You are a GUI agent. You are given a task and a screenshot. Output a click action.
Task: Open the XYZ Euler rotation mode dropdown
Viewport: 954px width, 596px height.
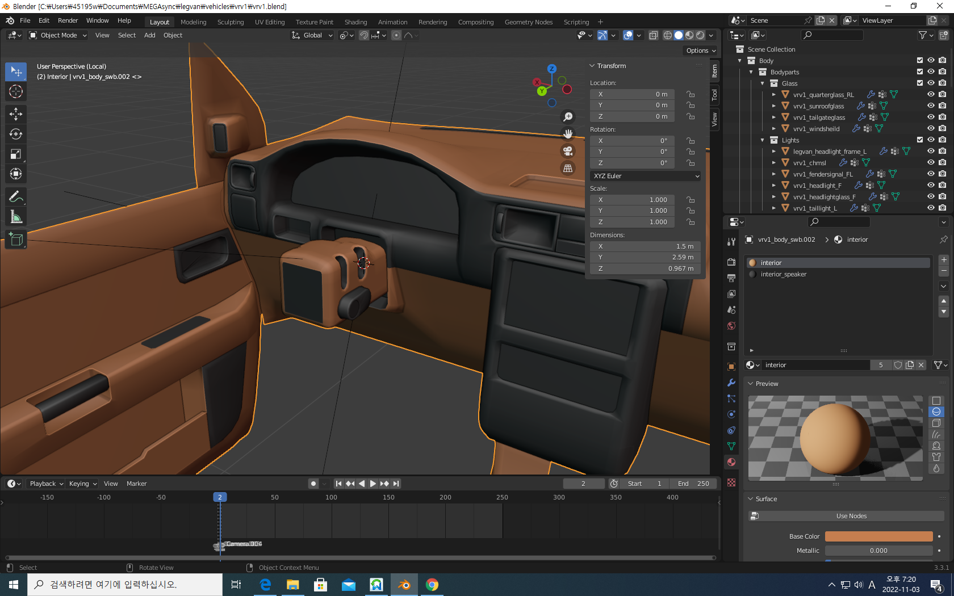646,176
